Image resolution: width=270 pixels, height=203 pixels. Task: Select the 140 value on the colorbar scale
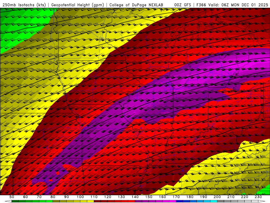pos(135,197)
